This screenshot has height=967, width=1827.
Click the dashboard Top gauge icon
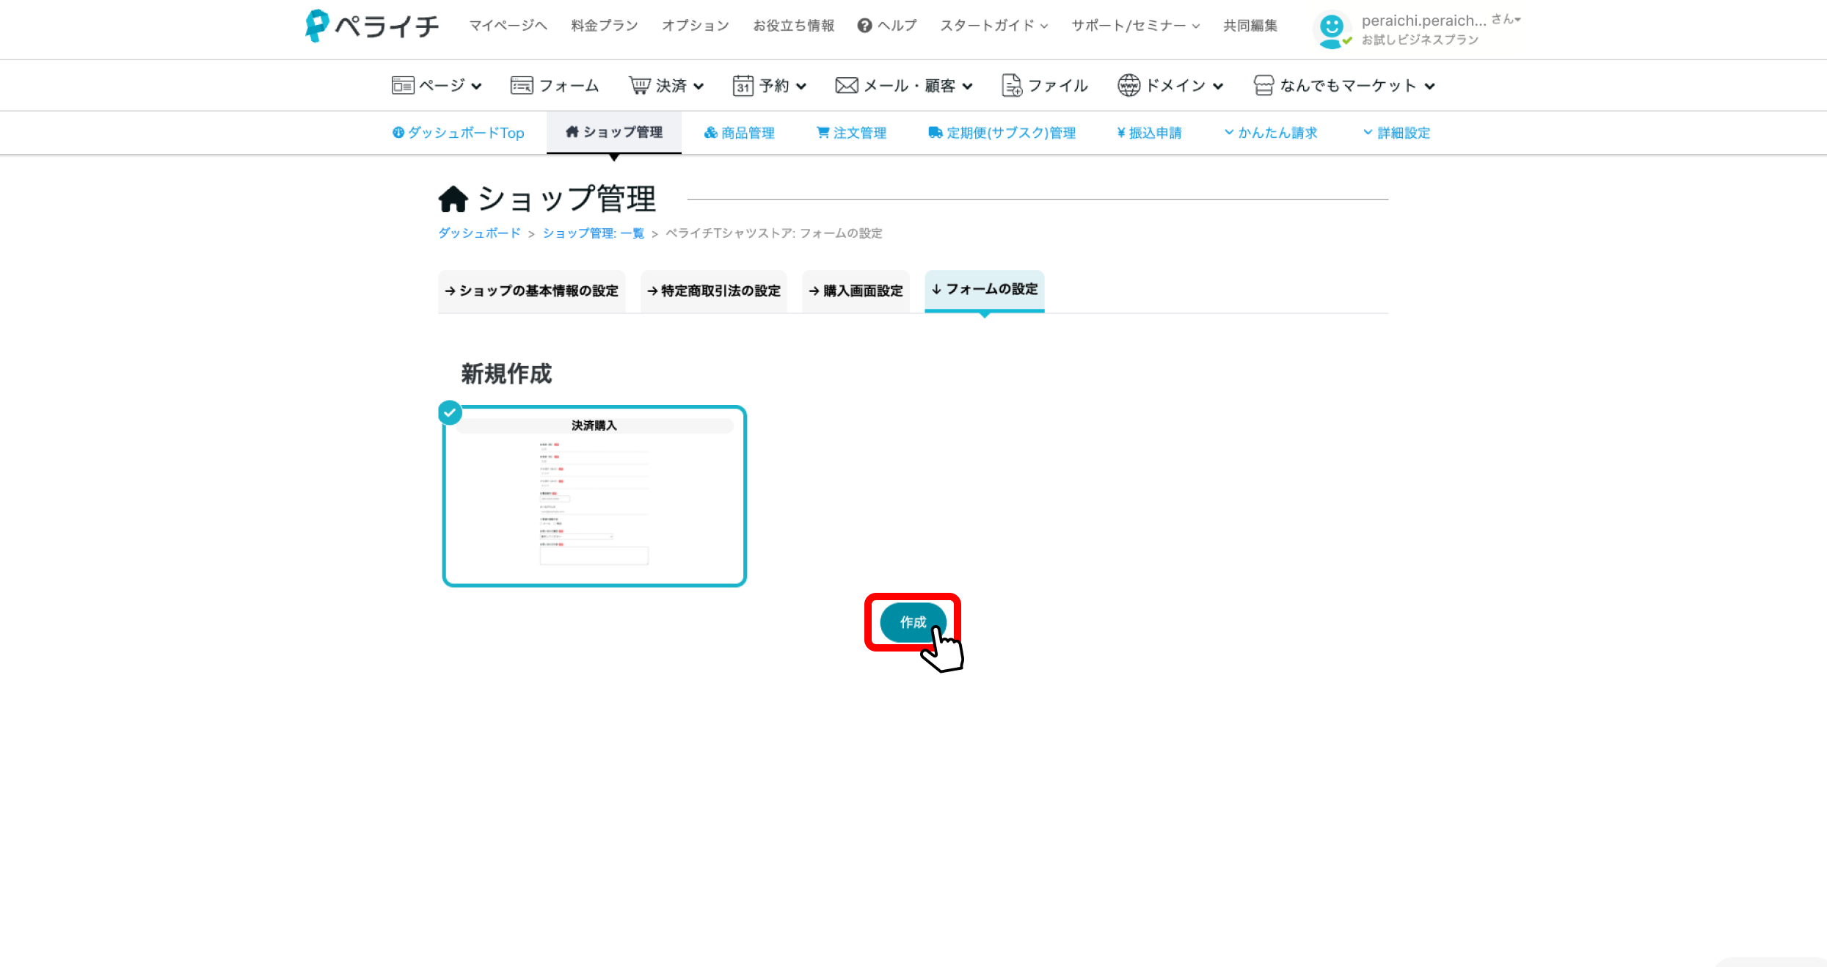pos(398,133)
